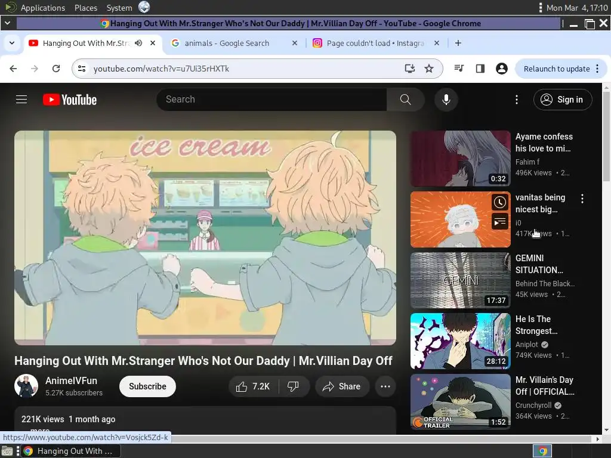Open Chrome side panel
Viewport: 611px width, 458px height.
(480, 69)
